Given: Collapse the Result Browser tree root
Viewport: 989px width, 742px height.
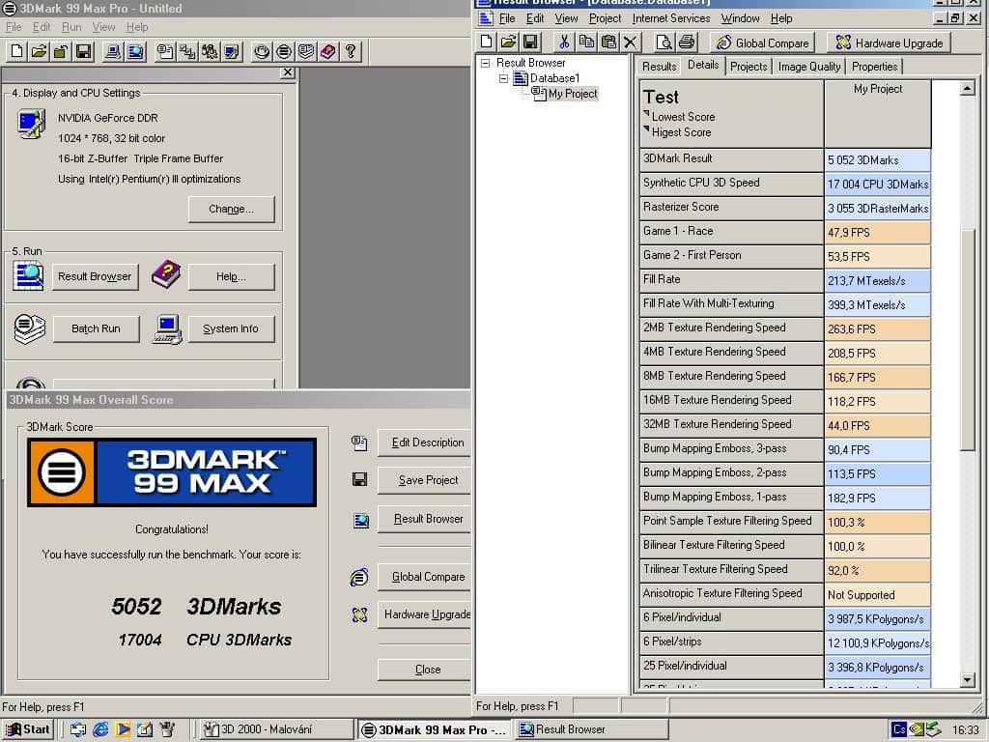Looking at the screenshot, I should (x=485, y=63).
